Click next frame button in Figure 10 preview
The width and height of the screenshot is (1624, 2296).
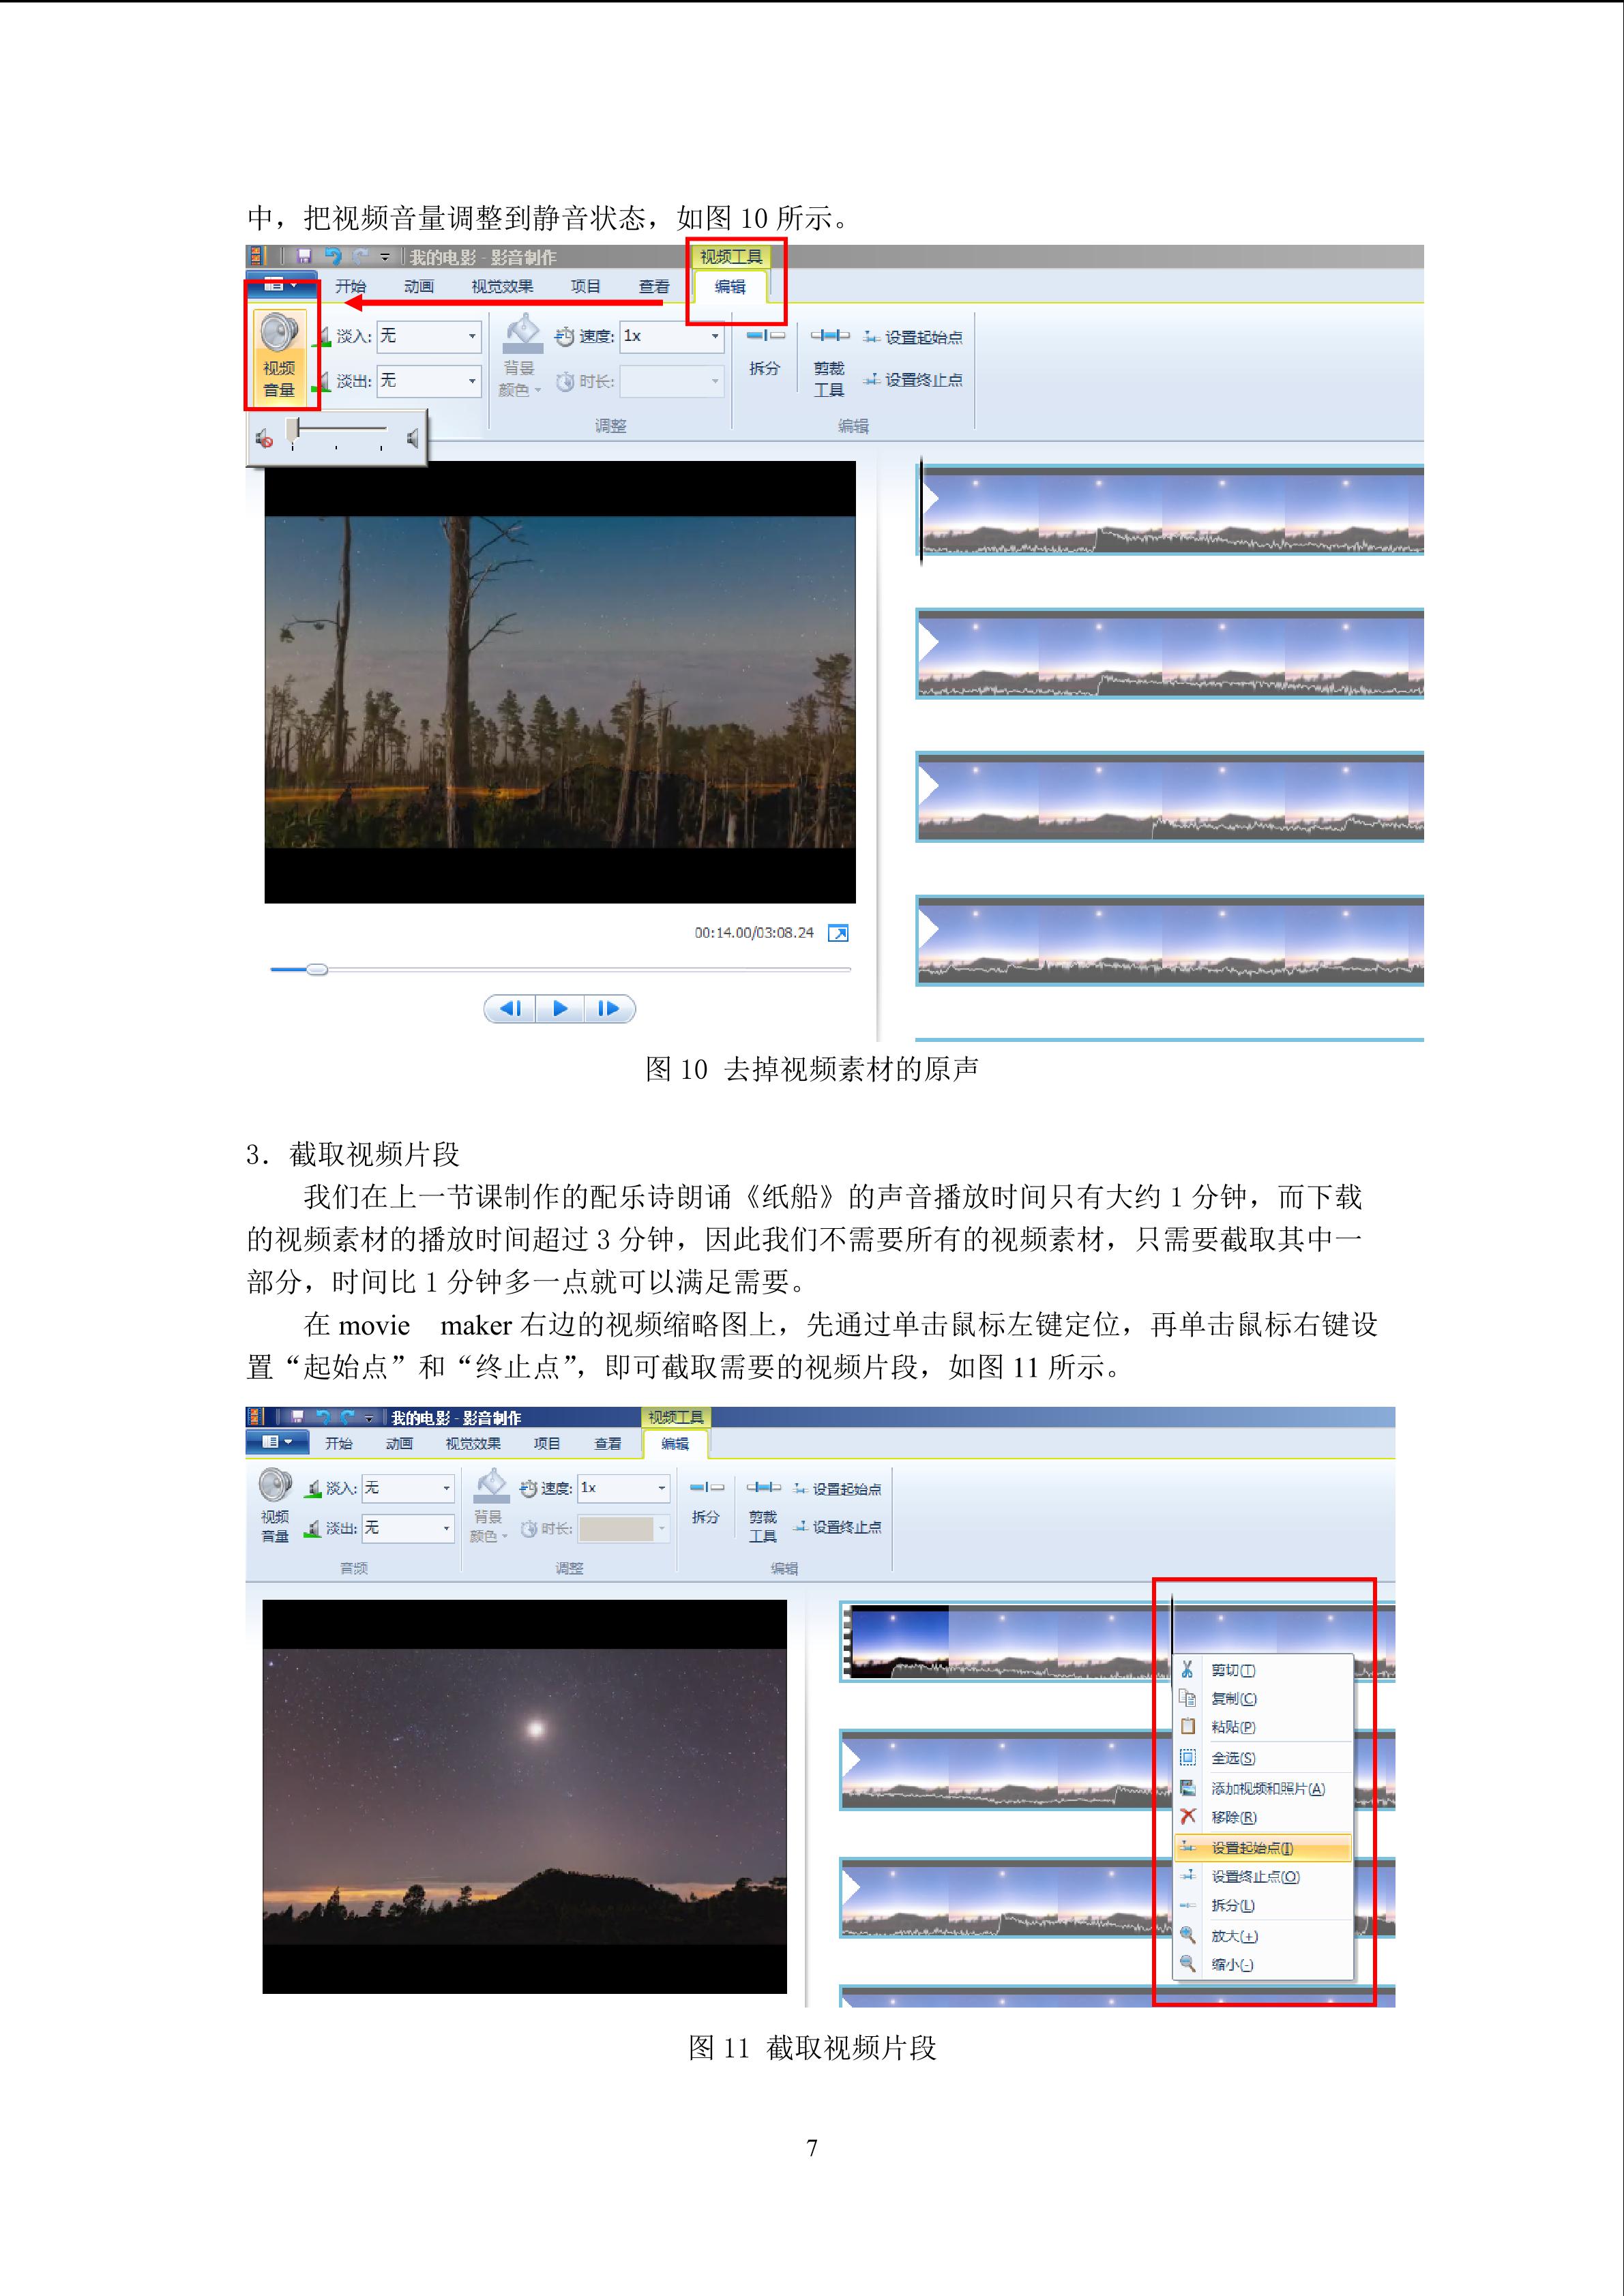click(609, 1008)
